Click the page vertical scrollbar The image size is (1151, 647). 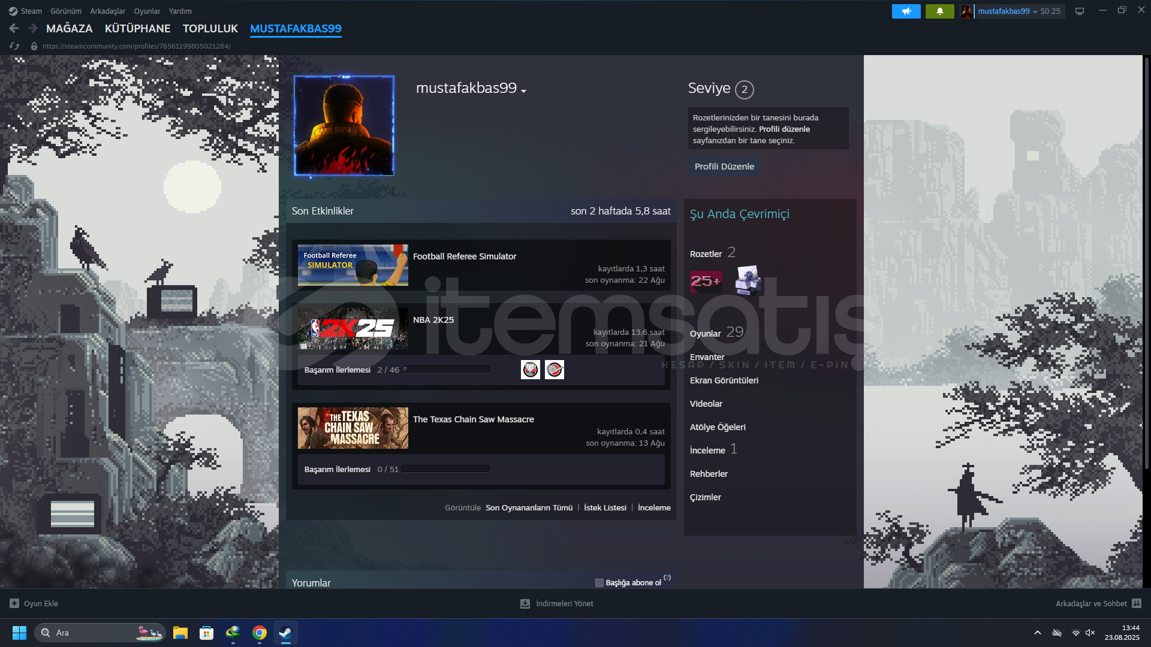(1146, 262)
